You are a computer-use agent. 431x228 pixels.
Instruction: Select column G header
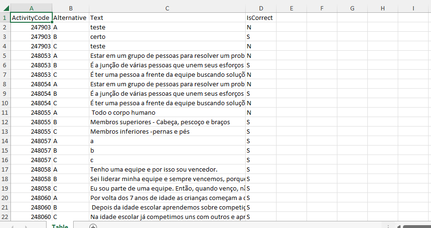(352, 8)
